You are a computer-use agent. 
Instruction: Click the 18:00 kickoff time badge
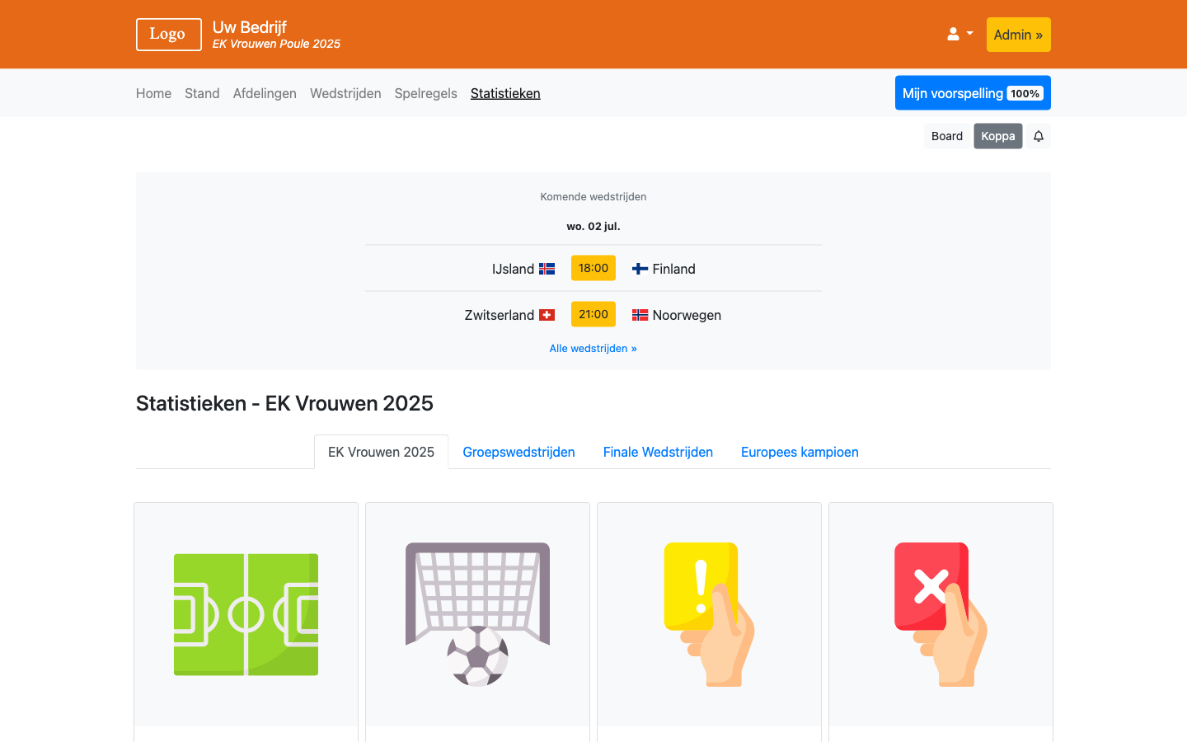pyautogui.click(x=593, y=268)
